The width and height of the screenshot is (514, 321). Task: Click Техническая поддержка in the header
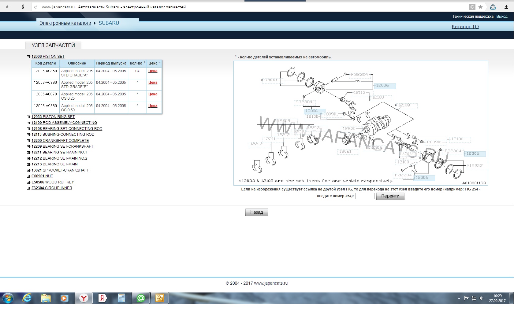pyautogui.click(x=473, y=17)
